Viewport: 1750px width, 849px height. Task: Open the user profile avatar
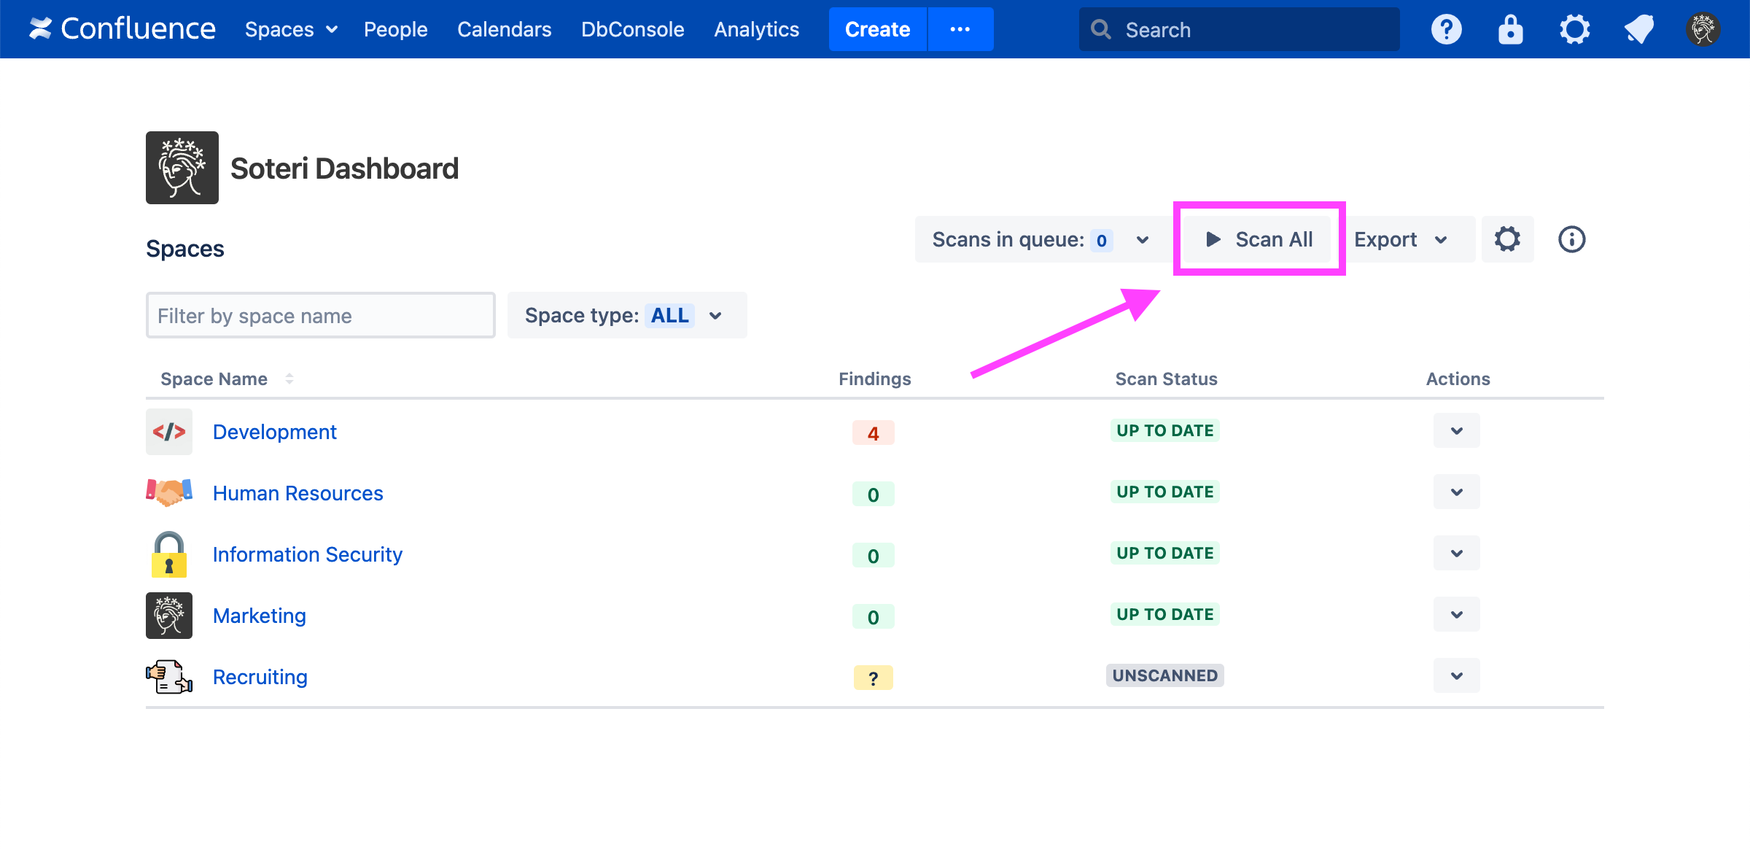pos(1703,29)
